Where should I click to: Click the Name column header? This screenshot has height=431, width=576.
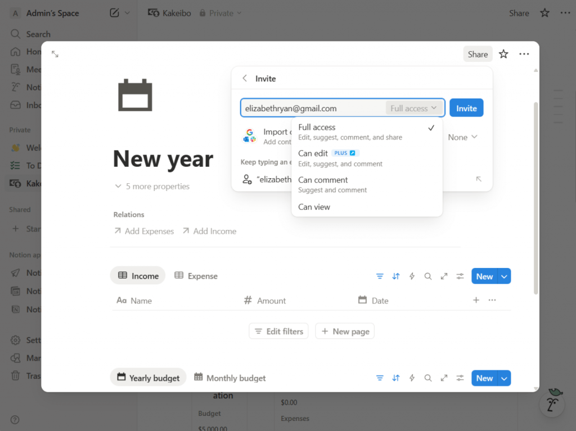(134, 301)
